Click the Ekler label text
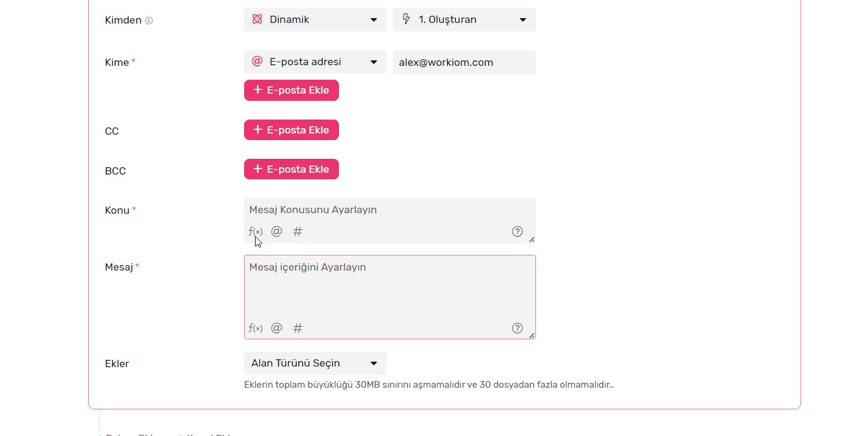861x436 pixels. pyautogui.click(x=117, y=364)
